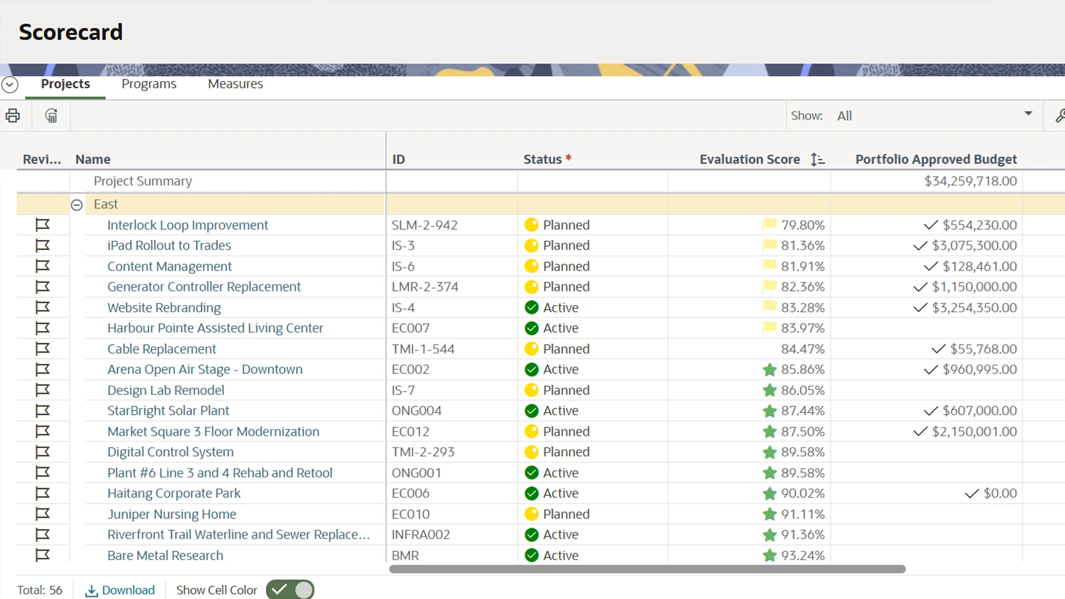Click the Portfolio Approved Budget column header
Image resolution: width=1065 pixels, height=599 pixels.
point(935,160)
